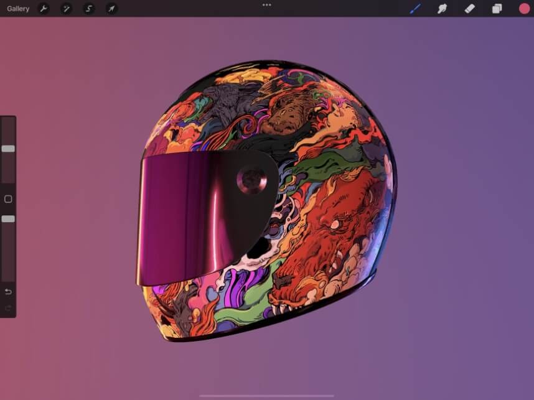Return to the Gallery
The width and height of the screenshot is (534, 400).
coord(18,8)
